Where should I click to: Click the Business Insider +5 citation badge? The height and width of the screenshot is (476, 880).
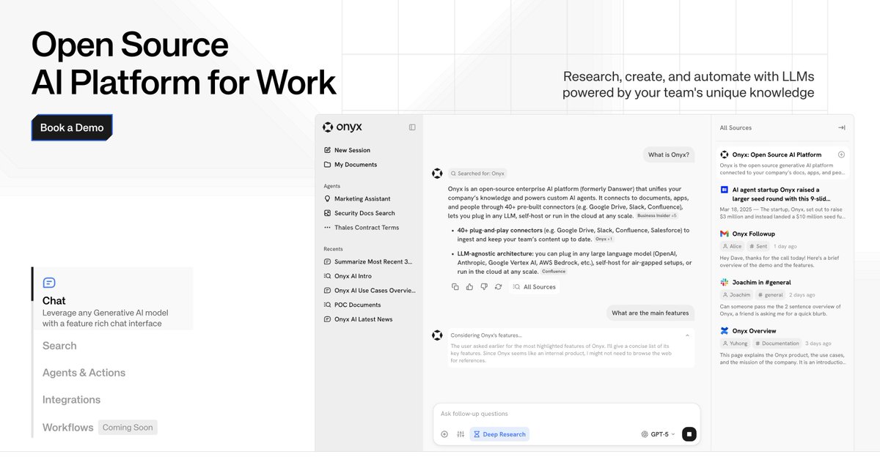[x=657, y=216]
